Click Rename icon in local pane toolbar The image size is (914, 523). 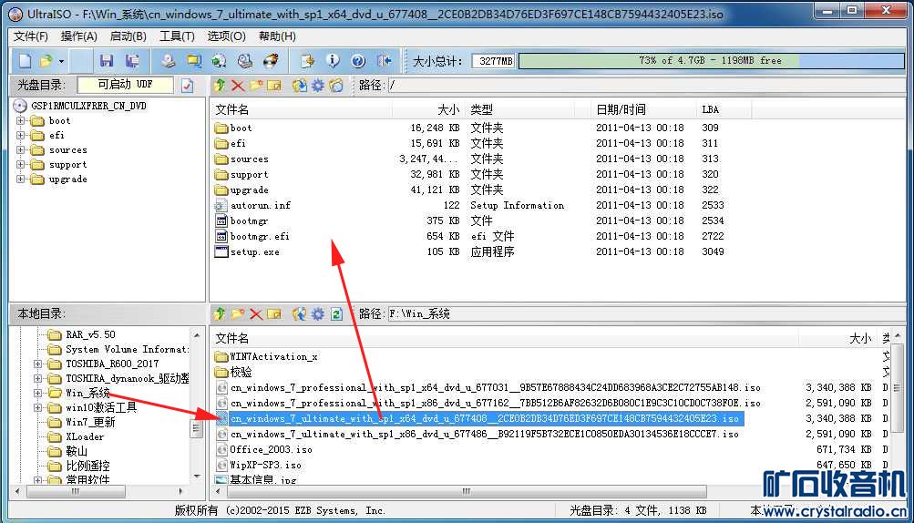tap(274, 314)
